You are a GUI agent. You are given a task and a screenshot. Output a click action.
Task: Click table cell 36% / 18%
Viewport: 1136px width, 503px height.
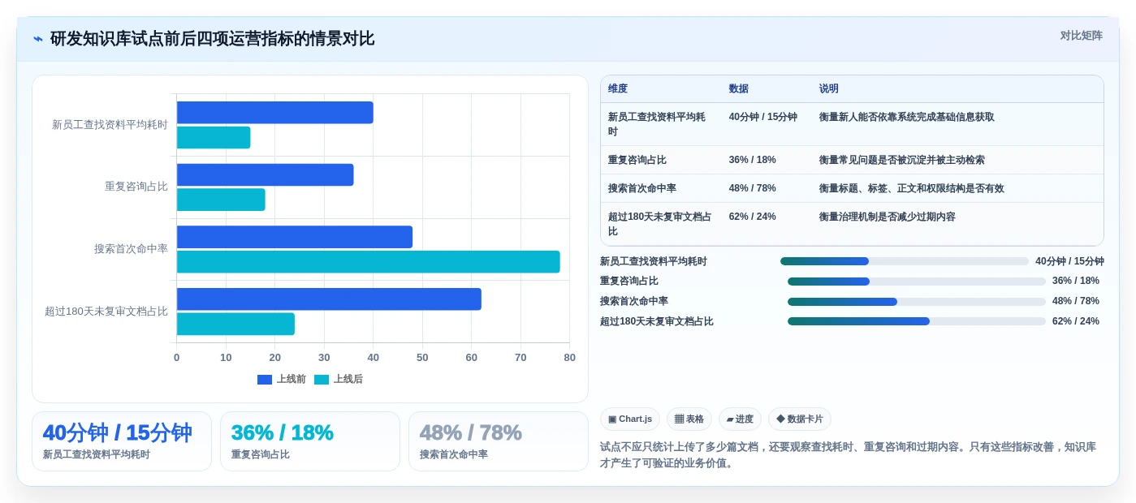coord(753,160)
